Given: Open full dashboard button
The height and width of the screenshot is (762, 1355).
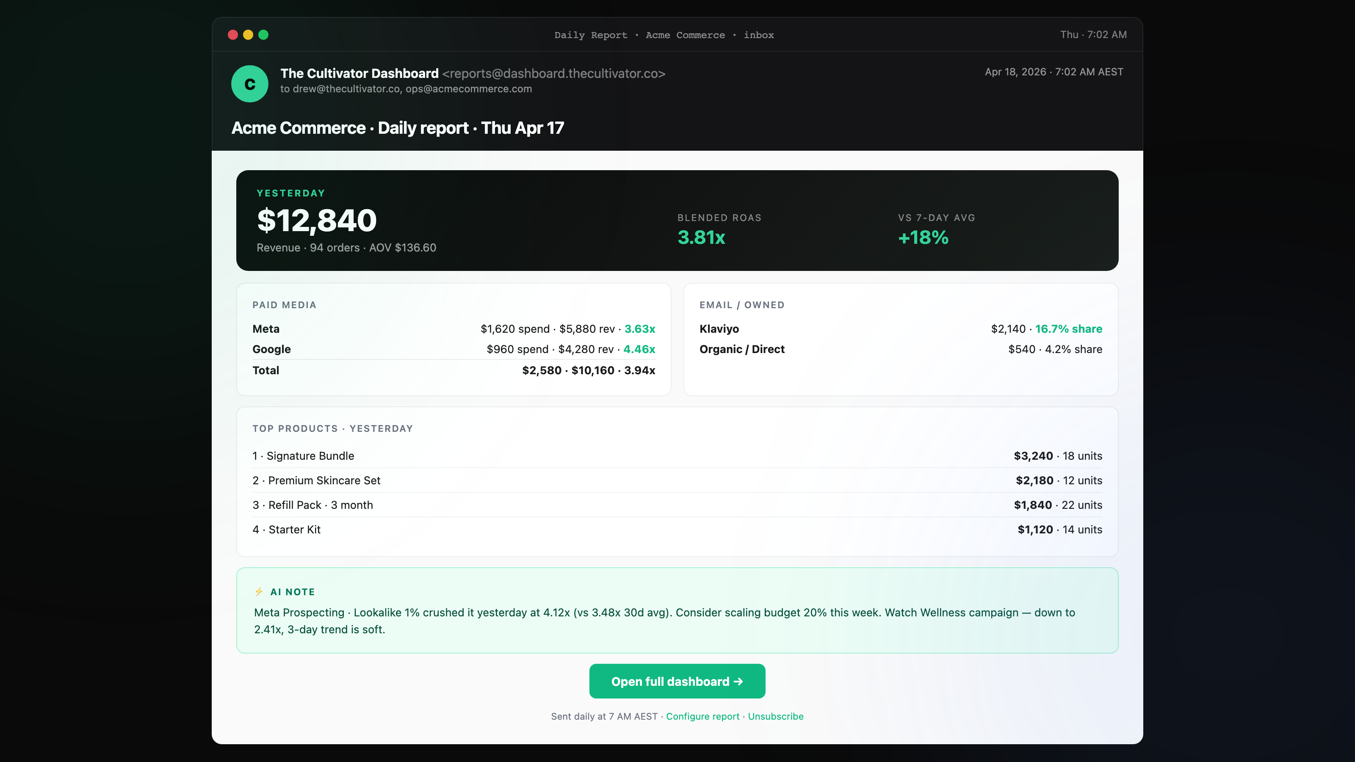Looking at the screenshot, I should tap(677, 681).
